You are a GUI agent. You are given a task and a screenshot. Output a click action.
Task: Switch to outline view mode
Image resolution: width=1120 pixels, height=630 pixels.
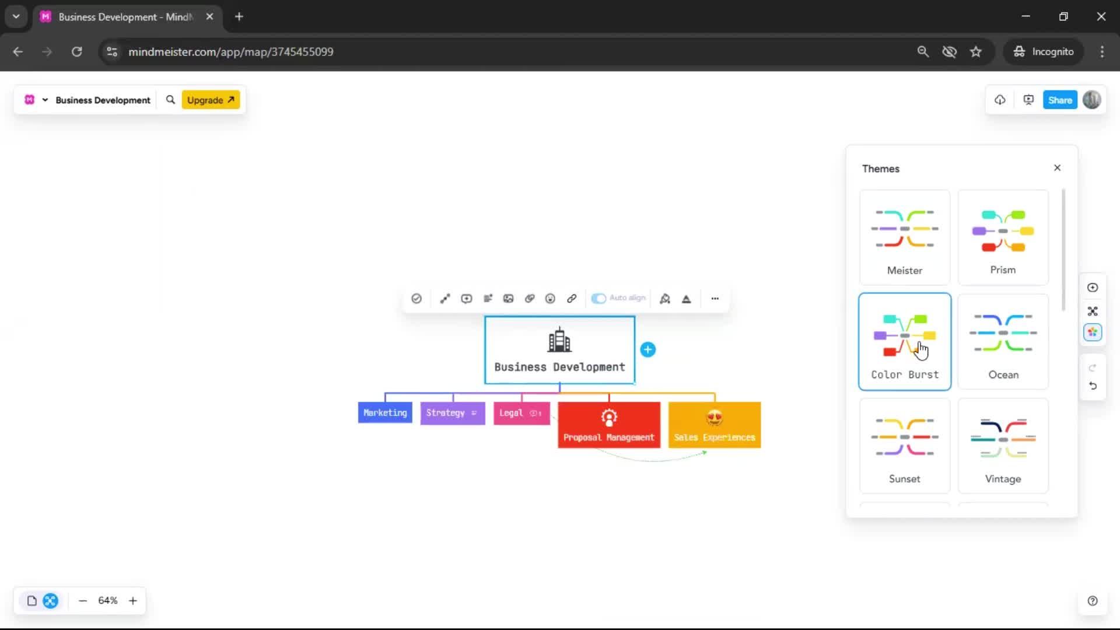(x=32, y=601)
